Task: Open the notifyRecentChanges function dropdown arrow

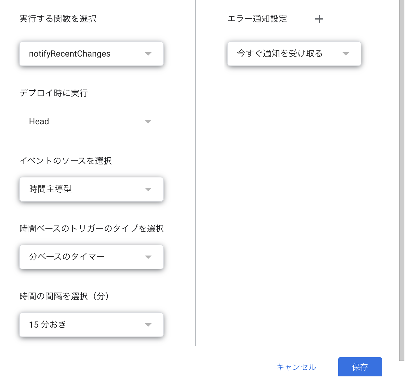Action: point(148,54)
